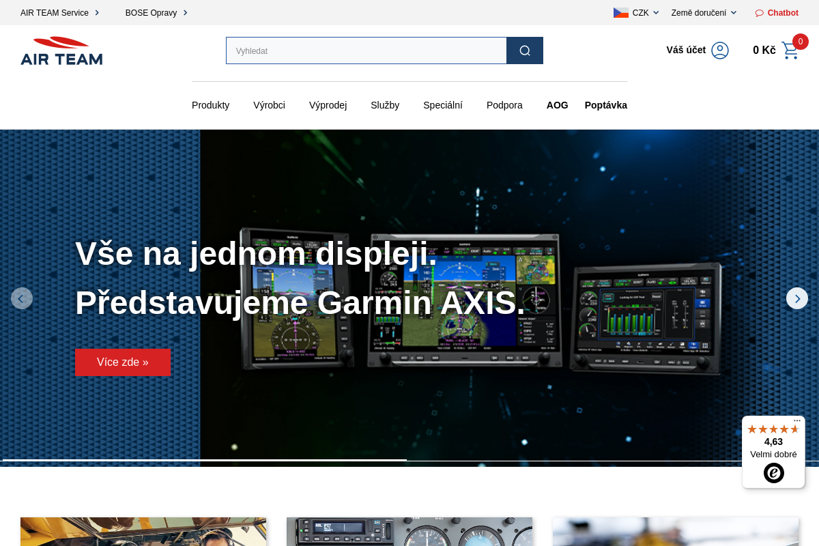
Task: Open the BOSE Opravy link
Action: pyautogui.click(x=156, y=13)
